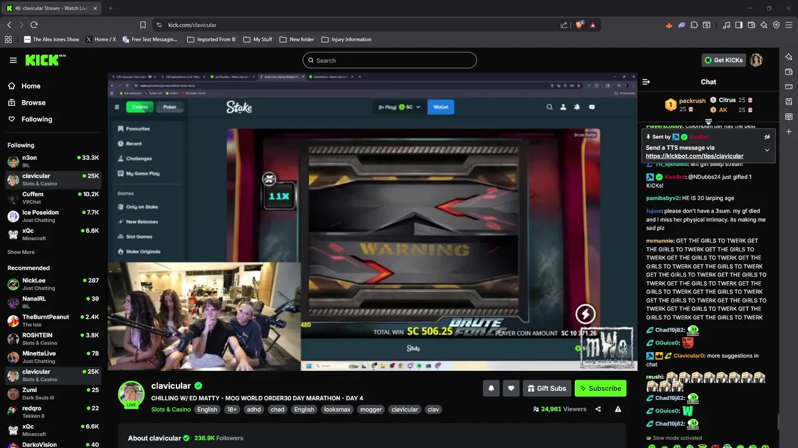
Task: Open the Brave Wallet toolbar icon
Action: [751, 25]
